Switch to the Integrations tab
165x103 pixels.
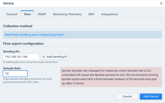(109, 14)
